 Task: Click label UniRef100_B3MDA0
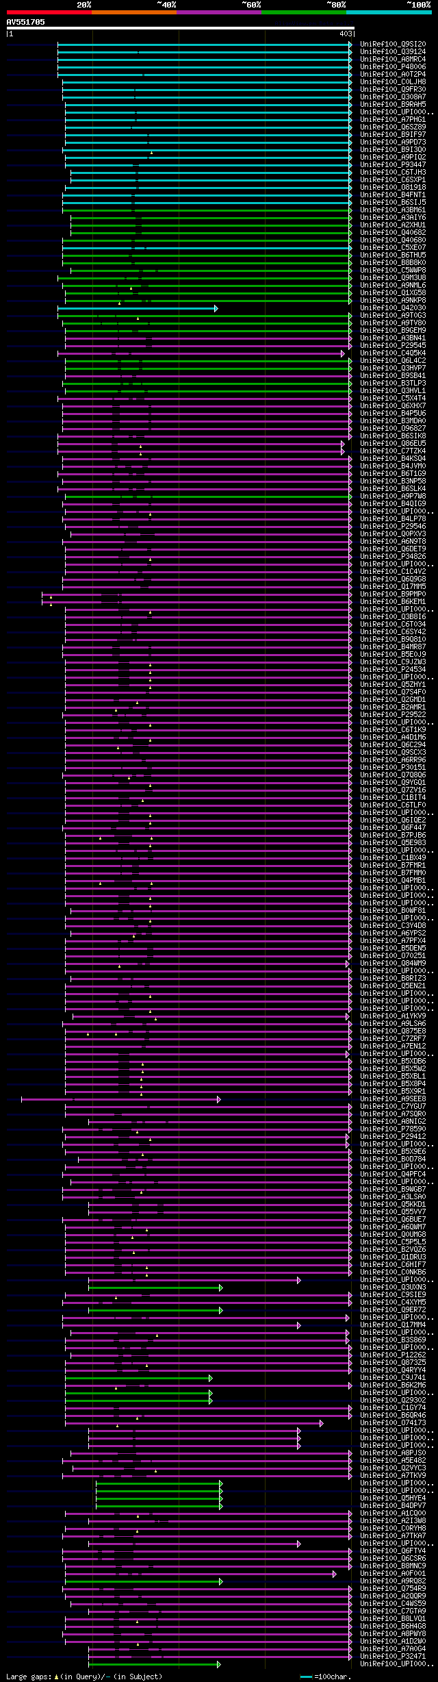click(x=393, y=420)
